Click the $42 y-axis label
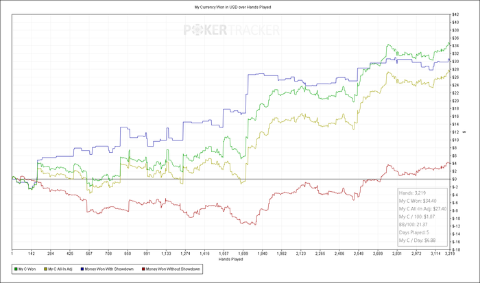Image resolution: width=480 pixels, height=283 pixels. tap(455, 14)
